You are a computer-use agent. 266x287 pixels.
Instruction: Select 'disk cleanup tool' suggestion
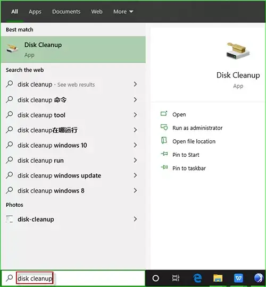[73, 115]
